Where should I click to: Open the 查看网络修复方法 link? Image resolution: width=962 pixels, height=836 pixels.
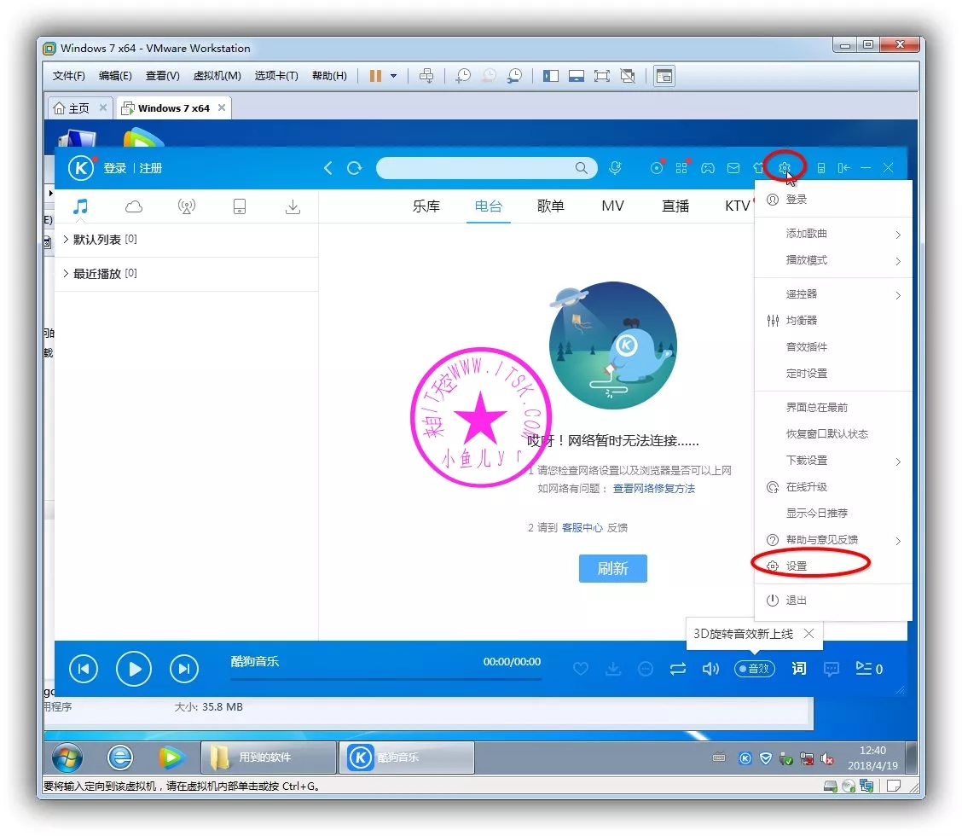click(x=654, y=489)
